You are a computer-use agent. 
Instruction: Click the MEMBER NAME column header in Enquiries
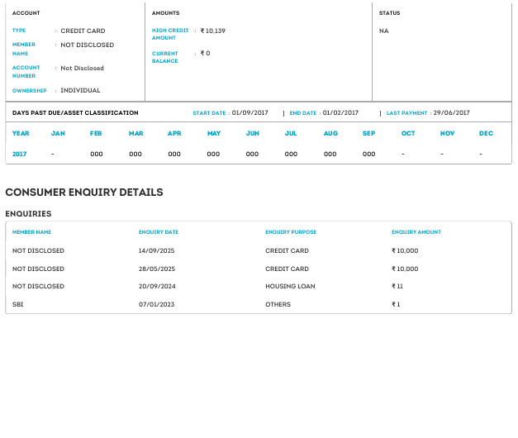pyautogui.click(x=31, y=232)
